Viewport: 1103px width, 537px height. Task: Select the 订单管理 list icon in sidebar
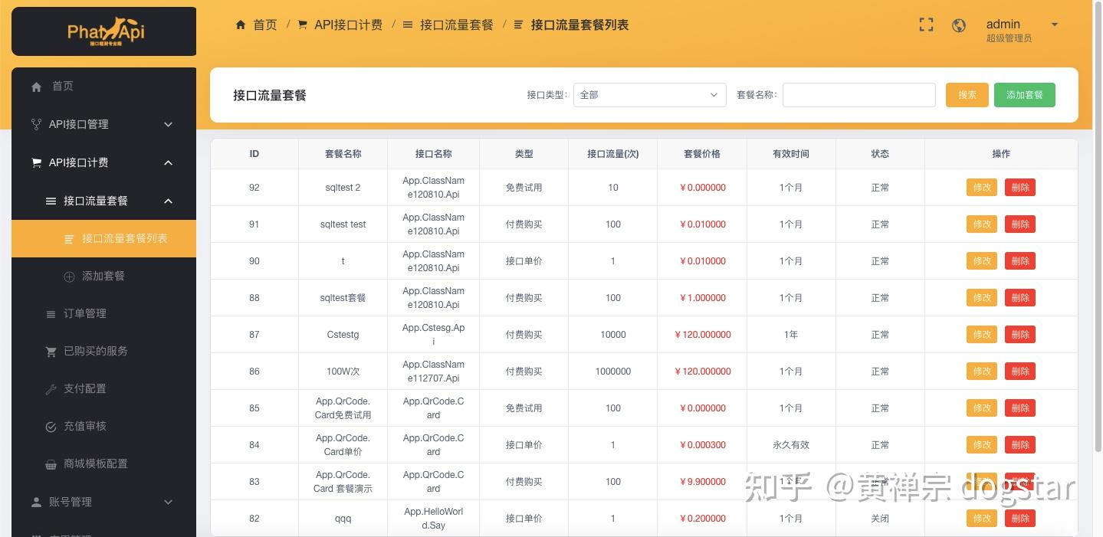51,313
